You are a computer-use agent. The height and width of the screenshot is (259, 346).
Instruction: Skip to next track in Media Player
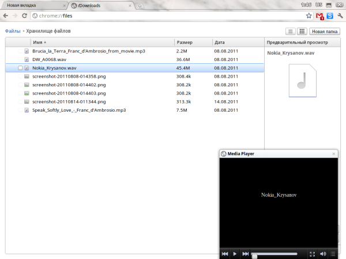[x=245, y=254]
